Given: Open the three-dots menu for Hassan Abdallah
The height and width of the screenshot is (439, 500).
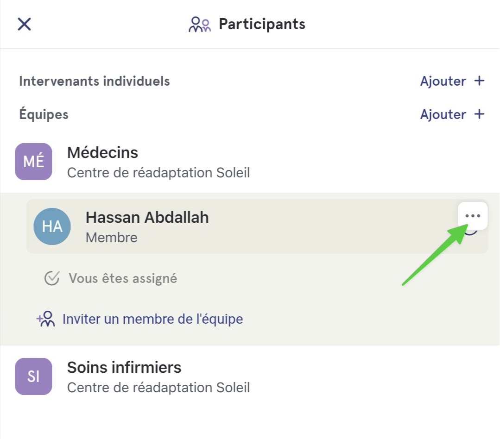Looking at the screenshot, I should (x=473, y=216).
